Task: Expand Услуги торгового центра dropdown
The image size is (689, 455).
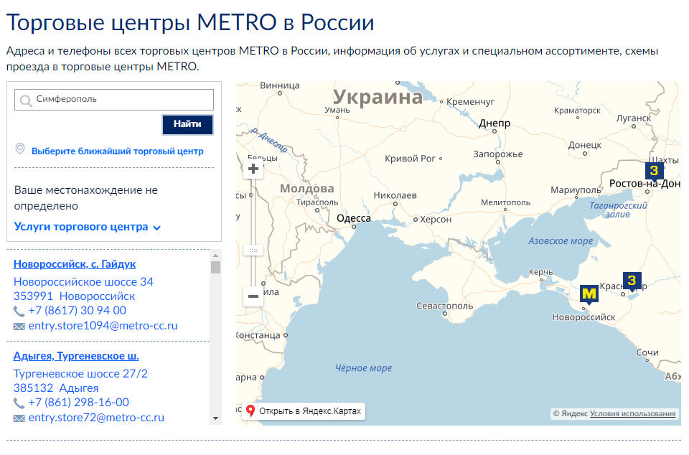Action: 87,227
